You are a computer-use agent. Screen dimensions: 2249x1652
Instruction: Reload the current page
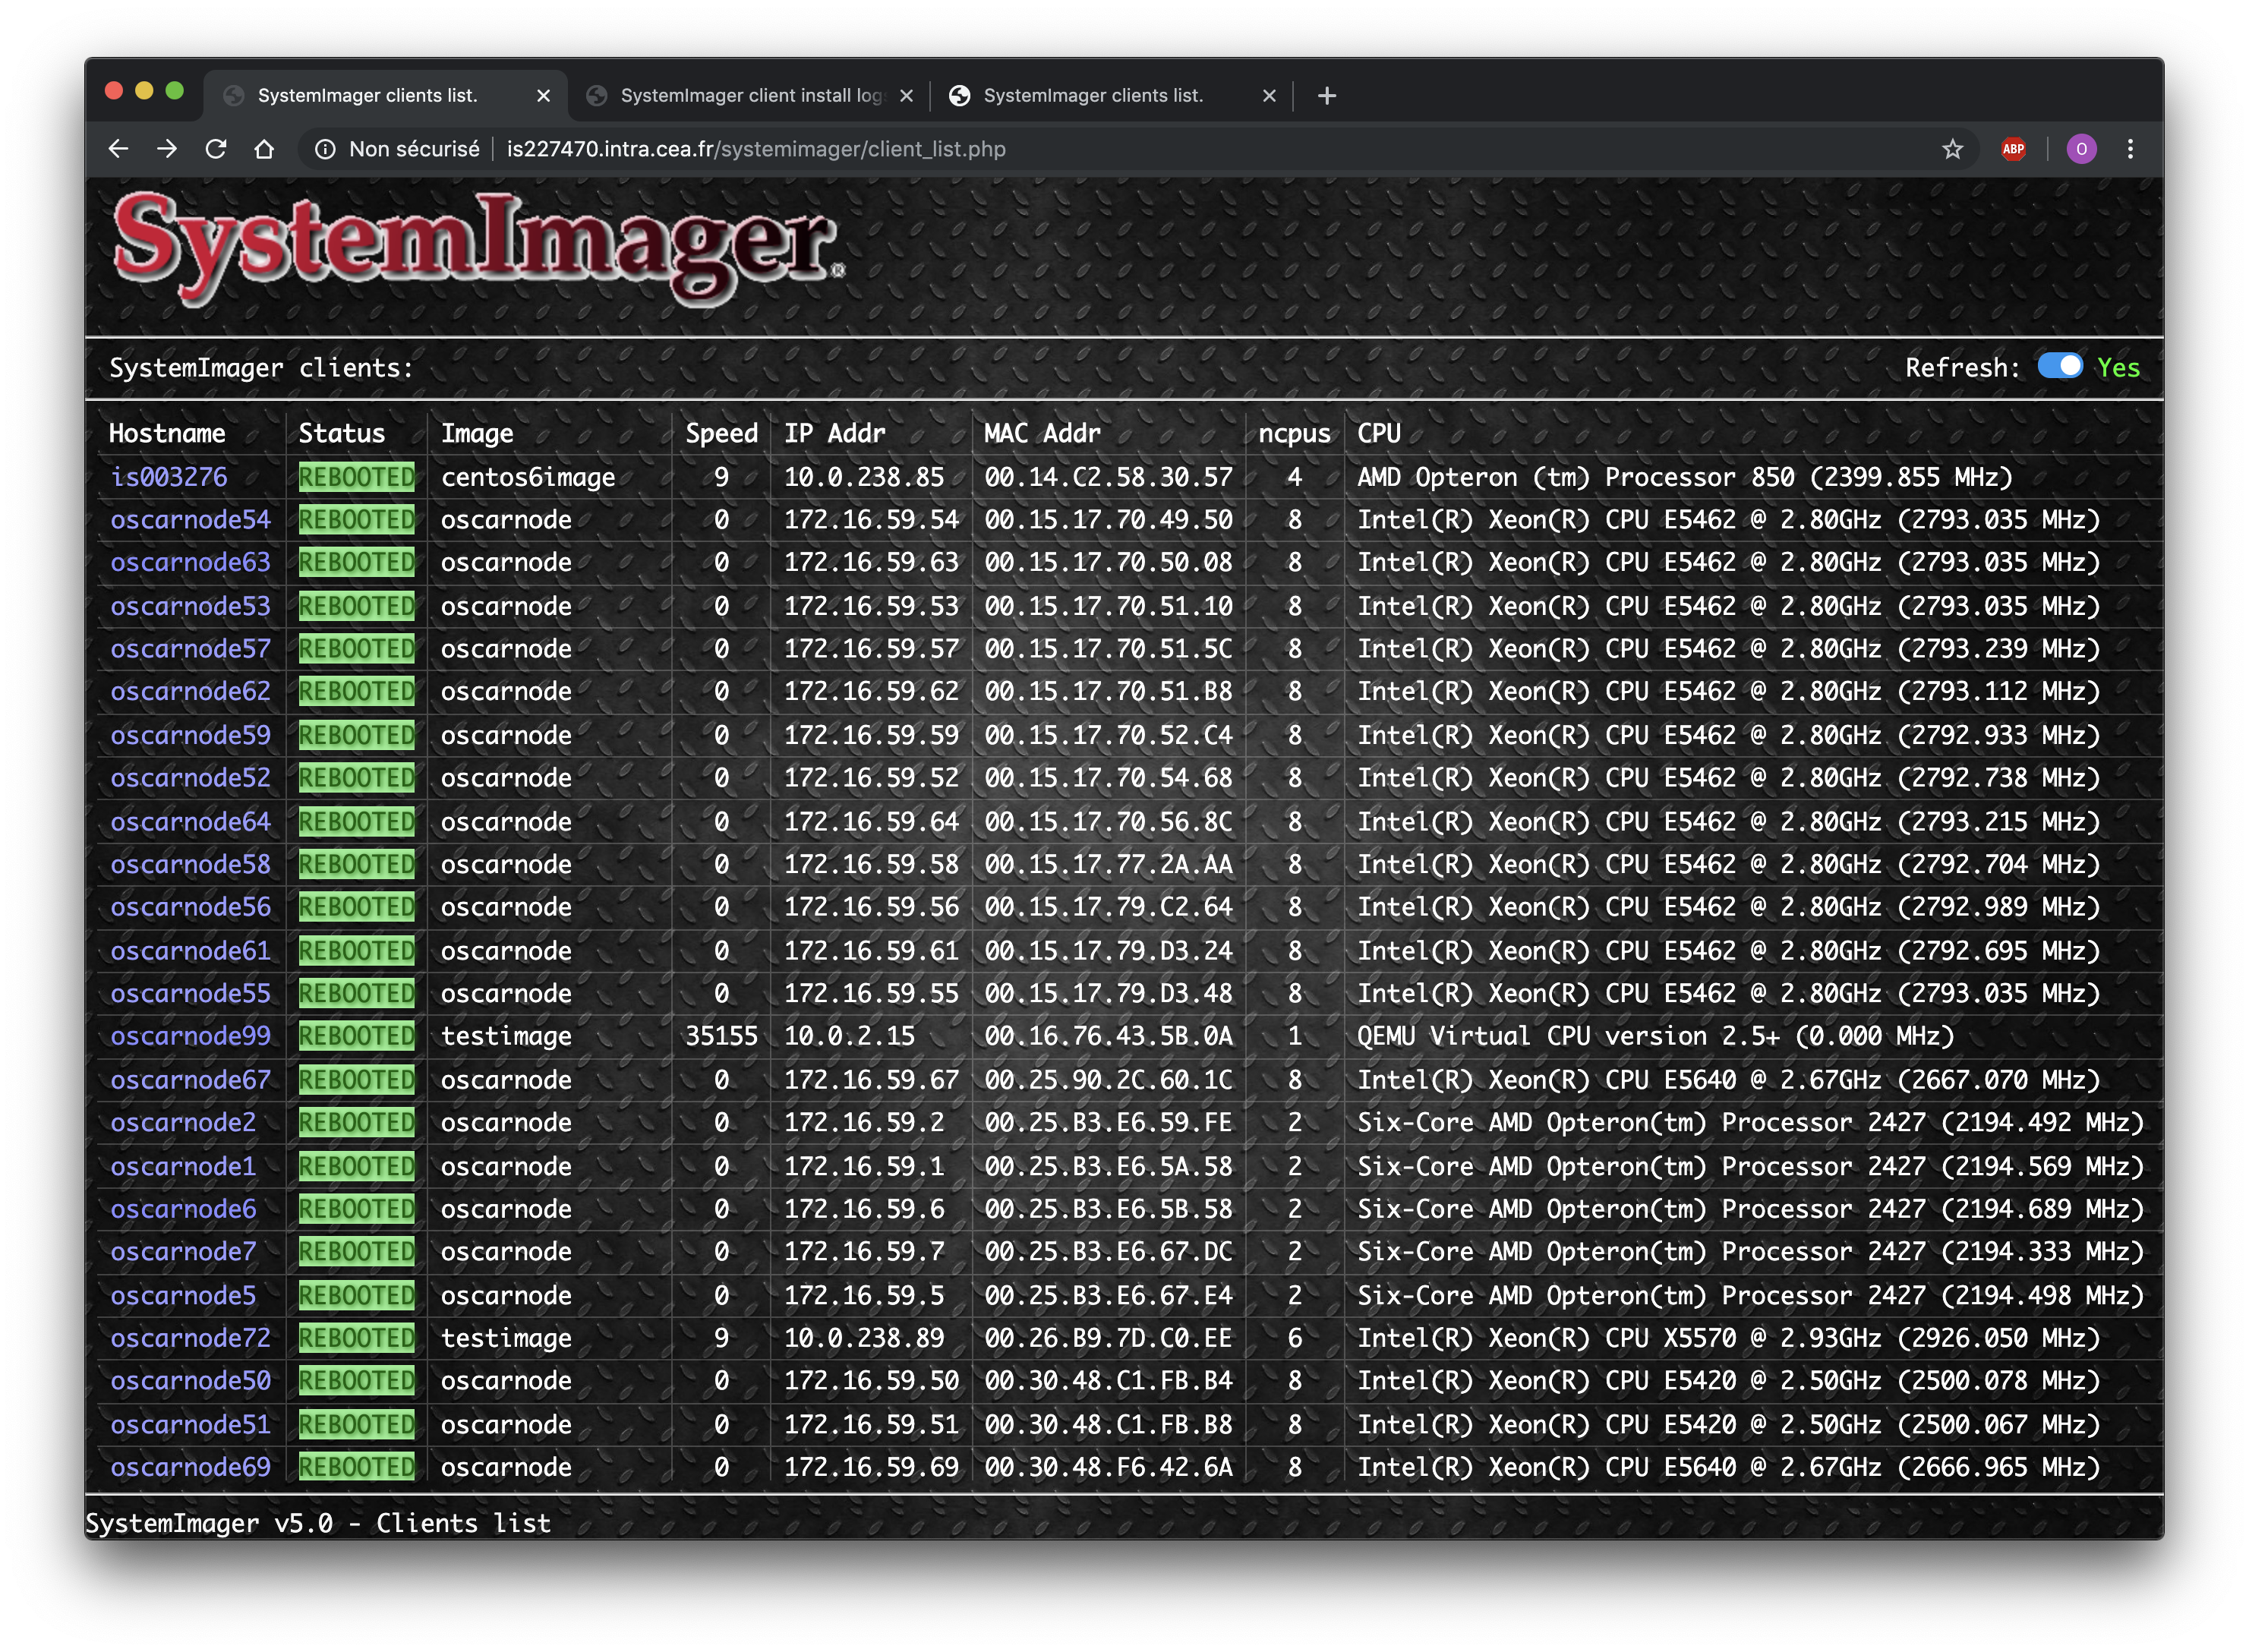pos(216,149)
